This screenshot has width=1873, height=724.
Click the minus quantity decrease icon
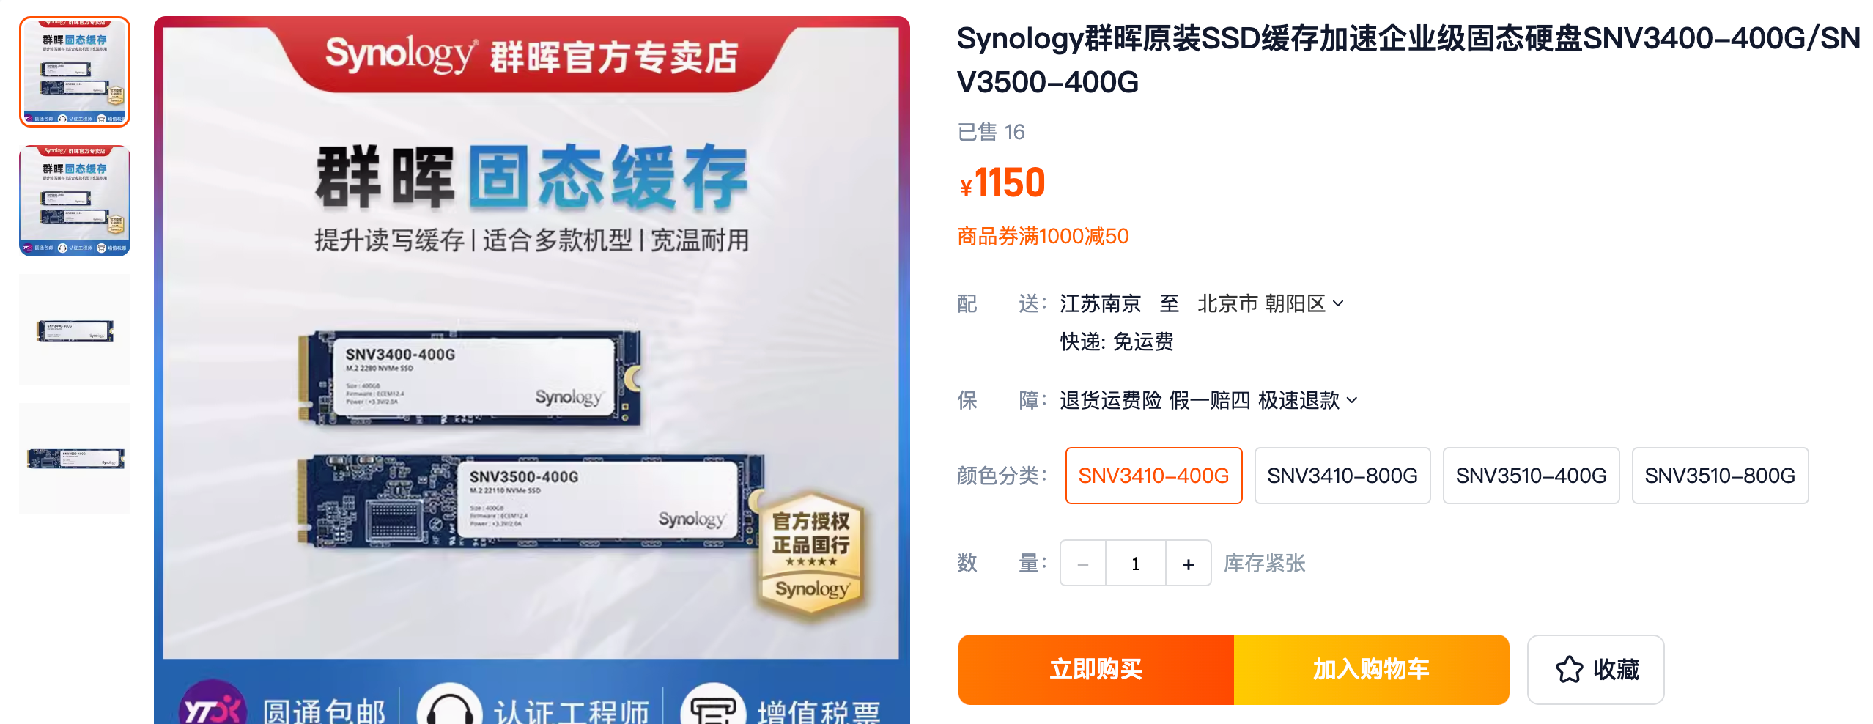[1083, 564]
